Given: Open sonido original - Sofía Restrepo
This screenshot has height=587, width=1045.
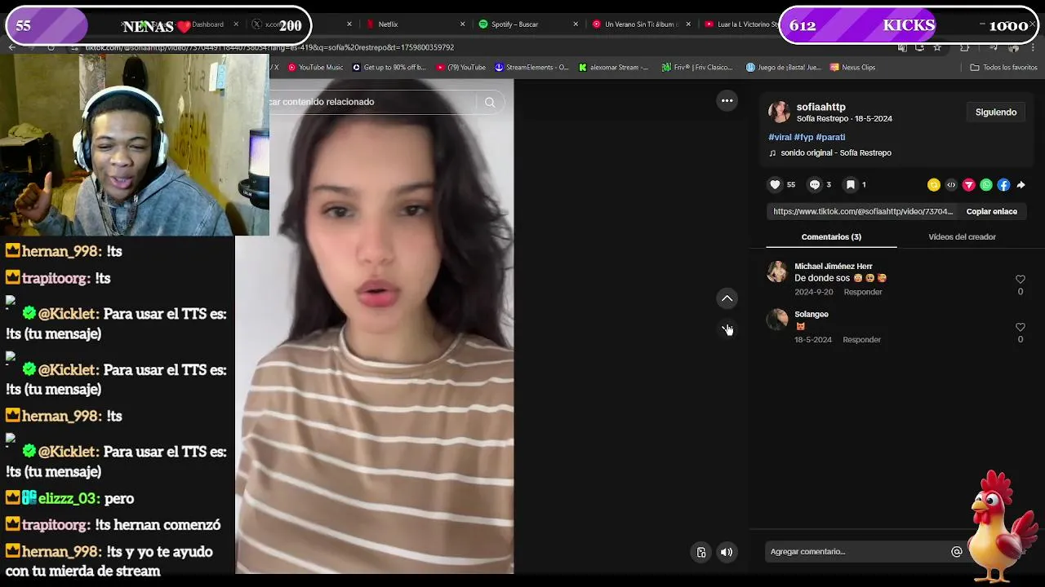Looking at the screenshot, I should coord(835,153).
